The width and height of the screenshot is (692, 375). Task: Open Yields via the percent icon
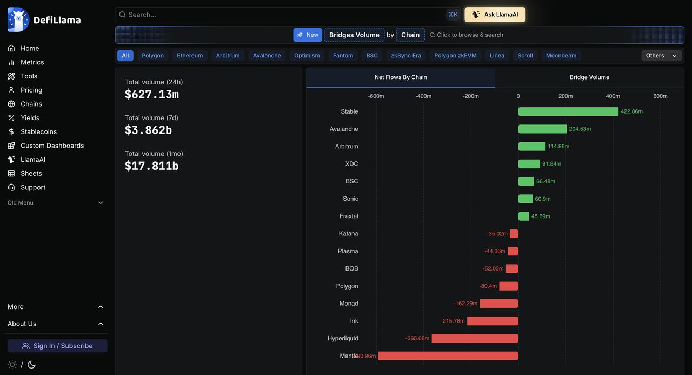pyautogui.click(x=11, y=118)
